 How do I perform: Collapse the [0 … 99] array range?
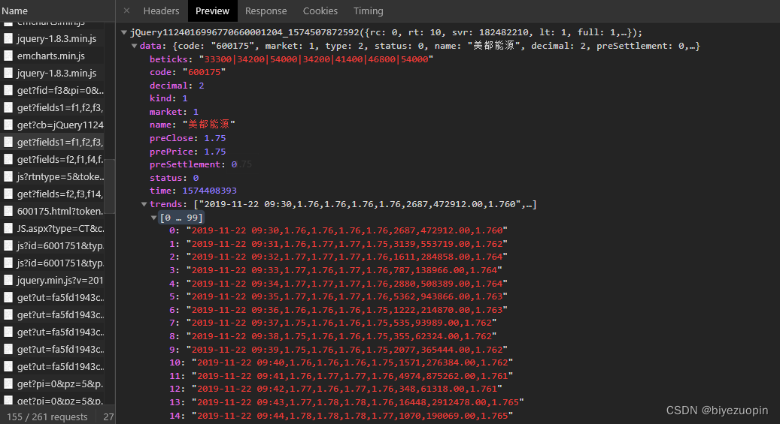[x=154, y=218]
